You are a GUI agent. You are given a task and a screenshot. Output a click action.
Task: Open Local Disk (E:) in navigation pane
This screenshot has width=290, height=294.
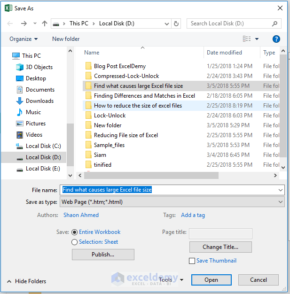click(38, 169)
